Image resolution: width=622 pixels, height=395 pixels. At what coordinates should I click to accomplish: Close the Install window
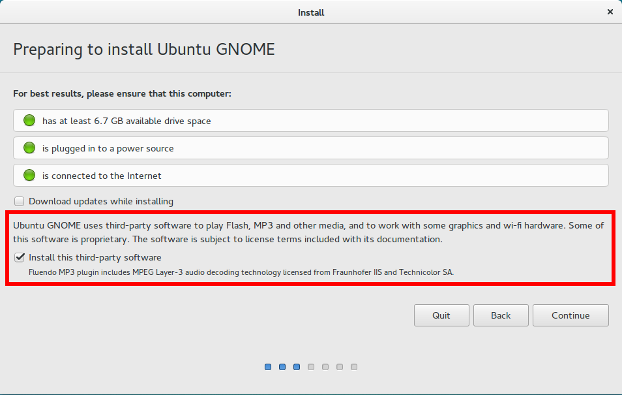(610, 12)
